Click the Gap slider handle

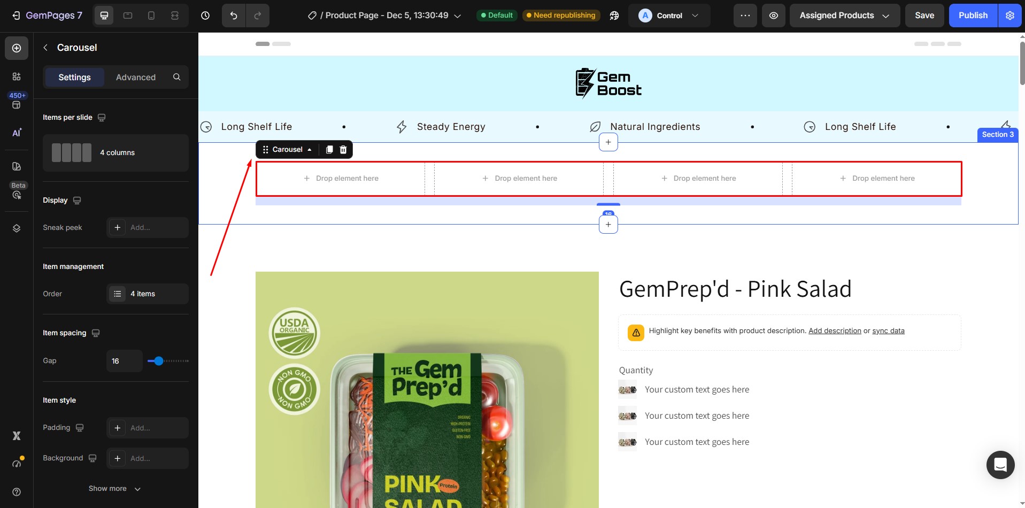(159, 361)
